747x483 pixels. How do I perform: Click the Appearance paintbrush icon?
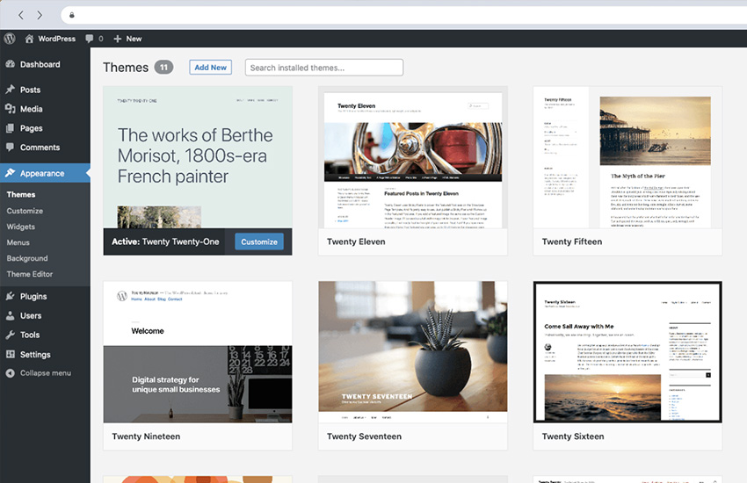10,173
